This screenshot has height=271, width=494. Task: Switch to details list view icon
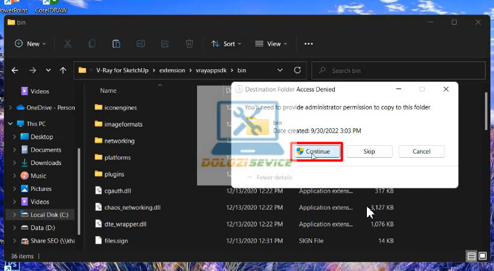[473, 256]
